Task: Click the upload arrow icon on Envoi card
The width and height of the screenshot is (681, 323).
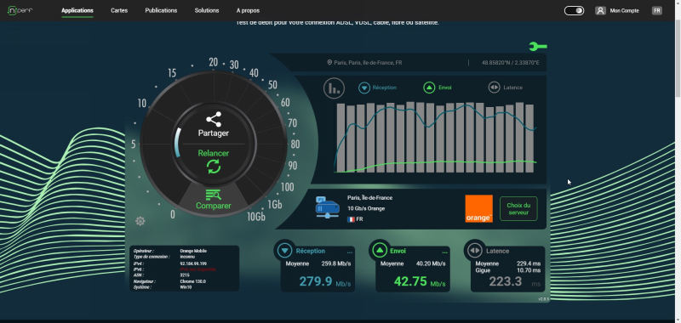Action: point(380,250)
